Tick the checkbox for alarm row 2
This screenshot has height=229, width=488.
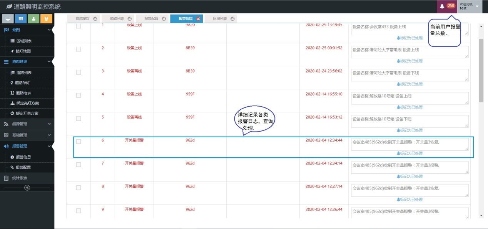tap(79, 49)
